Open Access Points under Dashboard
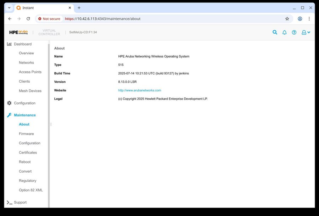Screen dimensions: 319x216 (x=30, y=72)
